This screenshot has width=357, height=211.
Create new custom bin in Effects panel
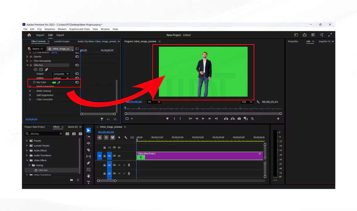71,180
